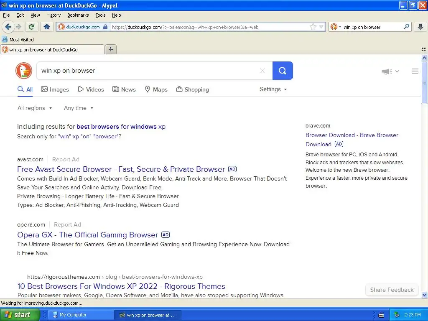
Task: Click the Share Feedback button
Action: (392, 290)
